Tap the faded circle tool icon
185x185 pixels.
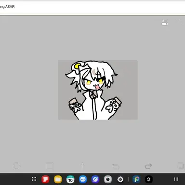pos(17,166)
